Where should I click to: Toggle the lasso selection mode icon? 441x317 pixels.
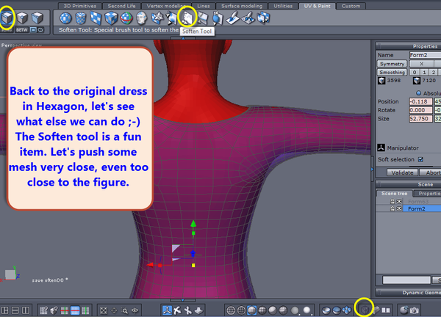click(40, 30)
